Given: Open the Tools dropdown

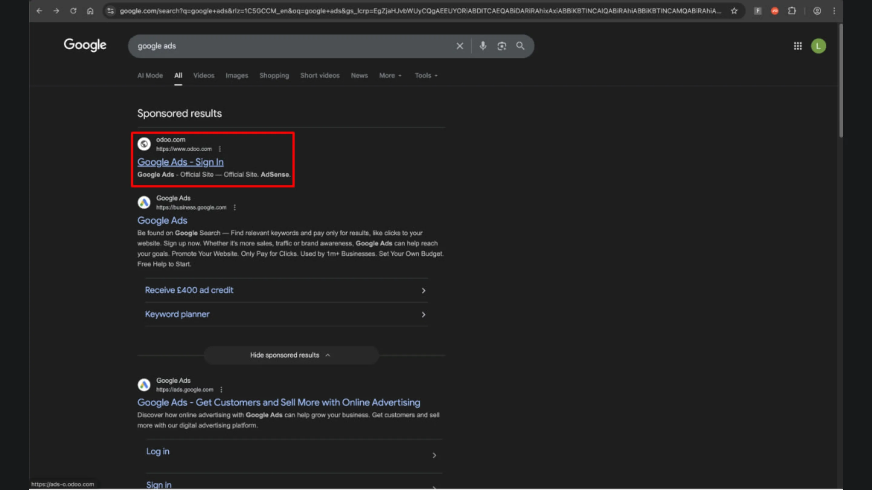Looking at the screenshot, I should 426,75.
